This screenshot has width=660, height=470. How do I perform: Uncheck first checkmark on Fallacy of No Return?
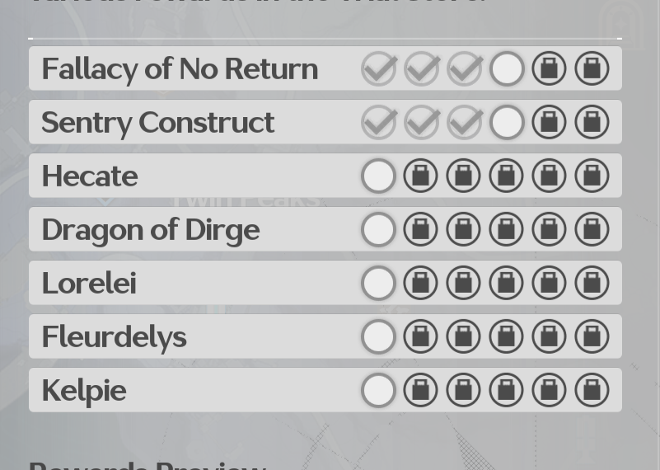(x=379, y=68)
